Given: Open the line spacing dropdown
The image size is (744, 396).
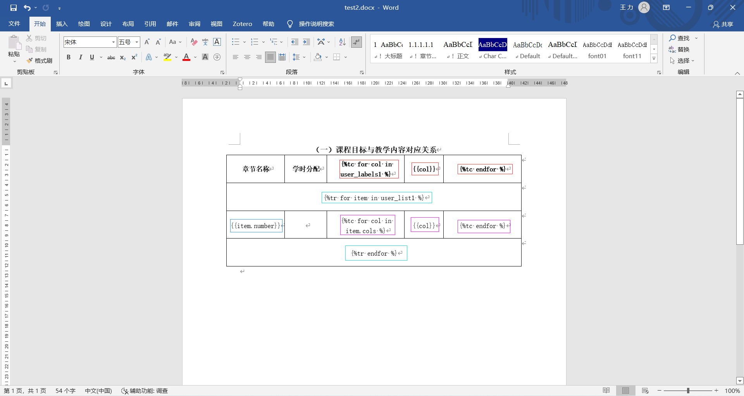Looking at the screenshot, I should 304,57.
